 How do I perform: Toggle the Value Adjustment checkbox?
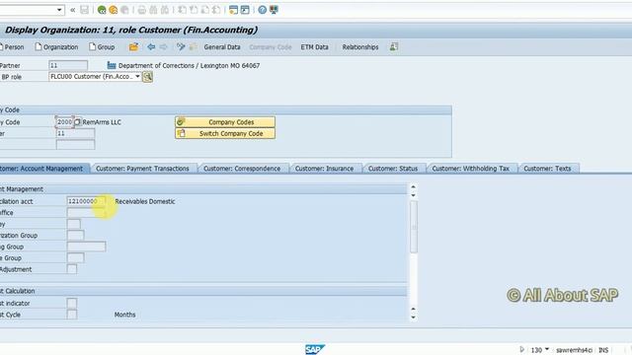[72, 269]
